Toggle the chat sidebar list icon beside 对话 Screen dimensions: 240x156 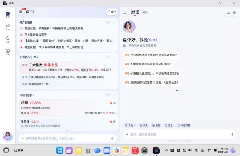click(125, 13)
